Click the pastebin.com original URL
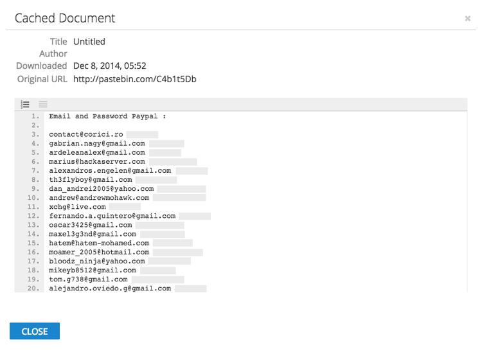The height and width of the screenshot is (354, 482). point(135,79)
